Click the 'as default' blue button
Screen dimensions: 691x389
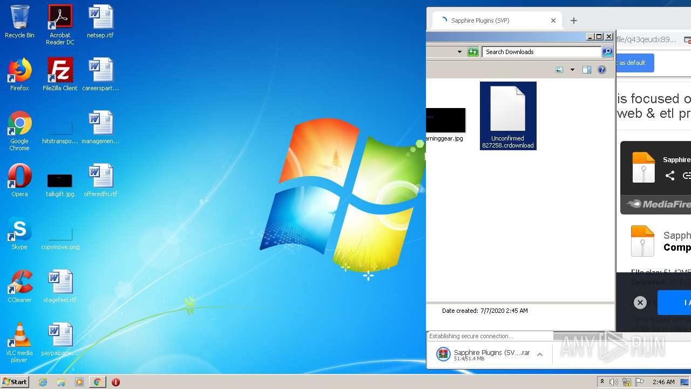point(635,63)
